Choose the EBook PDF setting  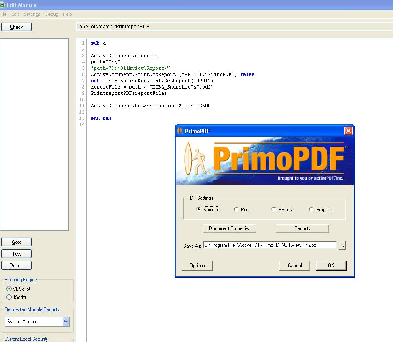274,210
